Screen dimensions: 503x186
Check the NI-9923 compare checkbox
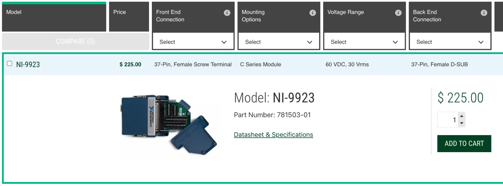[x=9, y=64]
